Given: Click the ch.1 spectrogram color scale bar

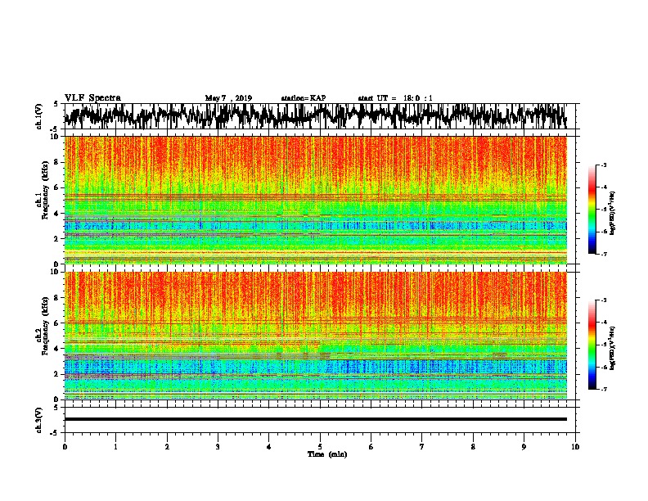Looking at the screenshot, I should [592, 210].
